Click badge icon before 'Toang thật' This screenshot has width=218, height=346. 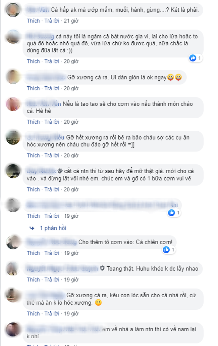102,268
